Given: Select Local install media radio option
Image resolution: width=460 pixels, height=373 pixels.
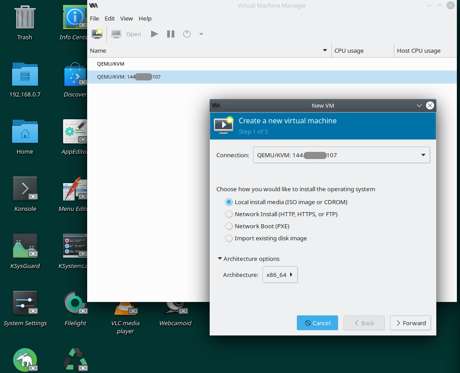Looking at the screenshot, I should tap(286, 202).
